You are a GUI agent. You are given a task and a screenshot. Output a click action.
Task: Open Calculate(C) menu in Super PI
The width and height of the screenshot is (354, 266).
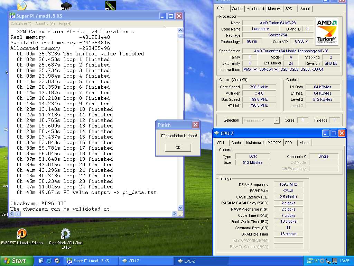point(21,24)
